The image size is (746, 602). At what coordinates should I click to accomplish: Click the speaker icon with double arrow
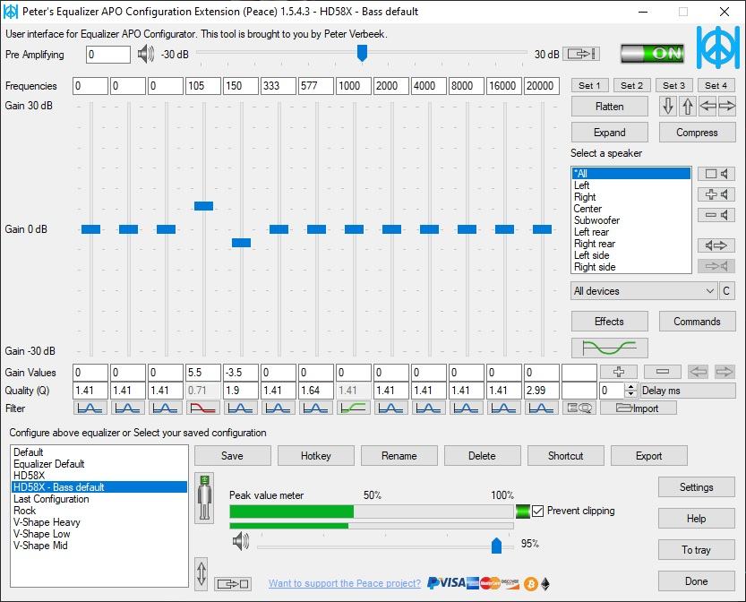click(x=716, y=245)
